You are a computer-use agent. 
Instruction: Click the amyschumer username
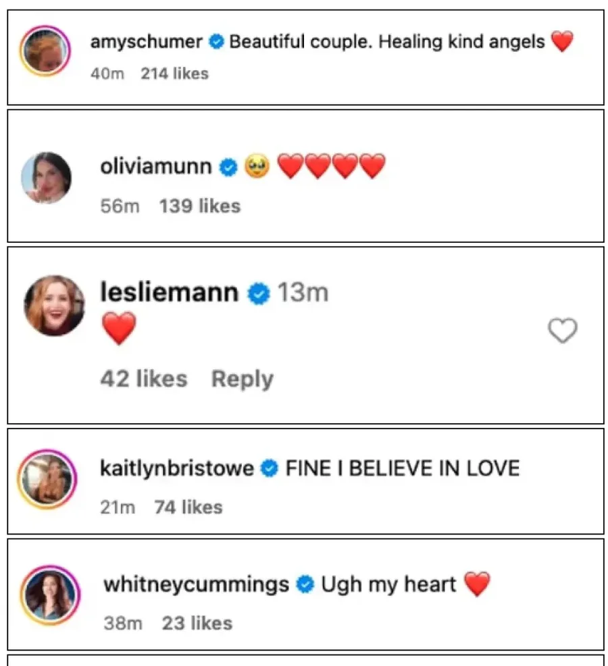point(146,43)
